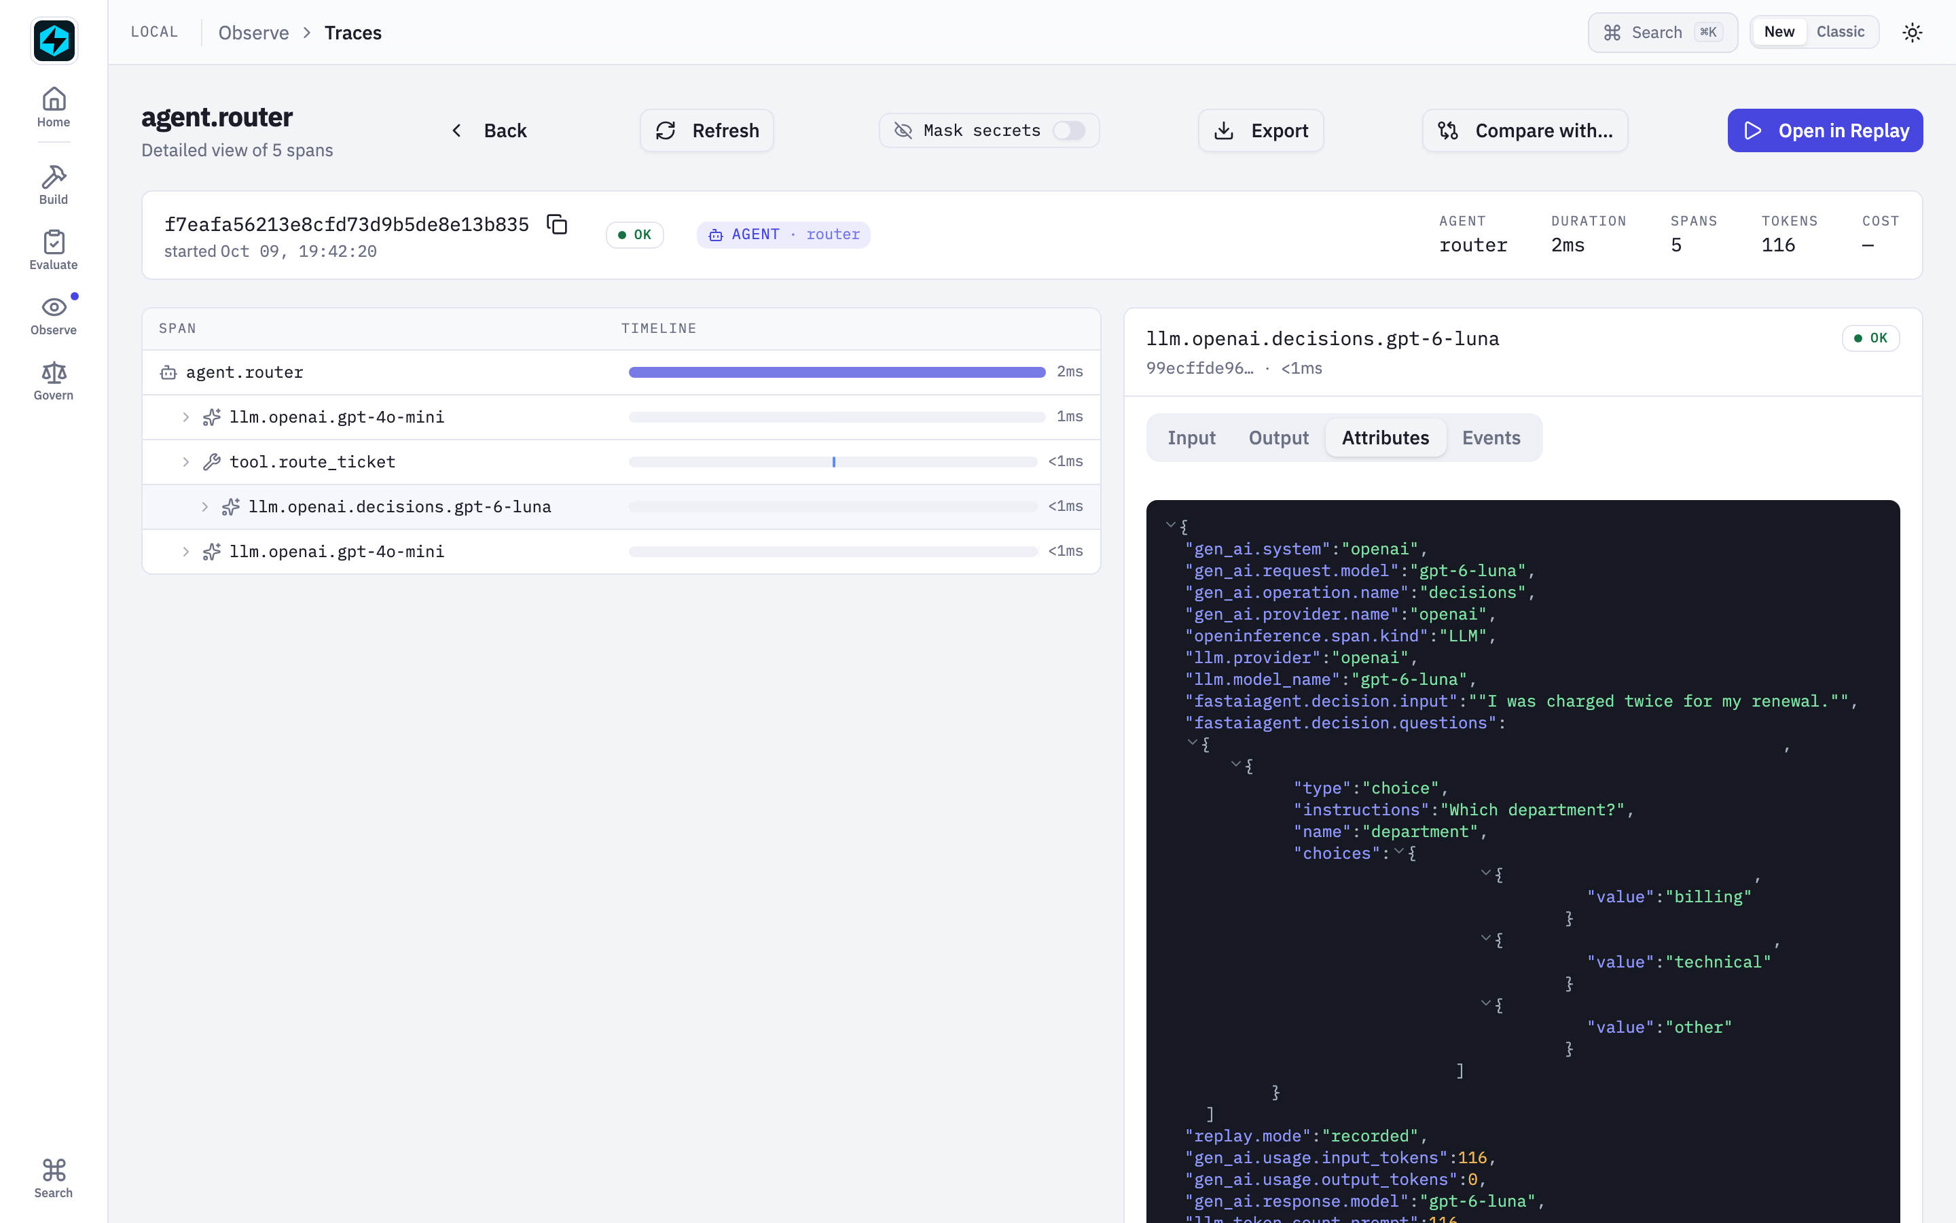Open the Events tab

pyautogui.click(x=1491, y=438)
